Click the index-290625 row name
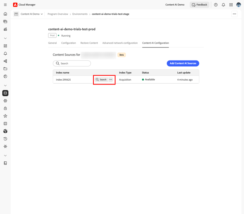This screenshot has height=214, width=244. point(63,80)
